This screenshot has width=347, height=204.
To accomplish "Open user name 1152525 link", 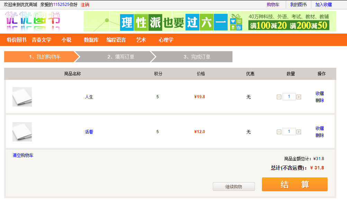I will [61, 4].
